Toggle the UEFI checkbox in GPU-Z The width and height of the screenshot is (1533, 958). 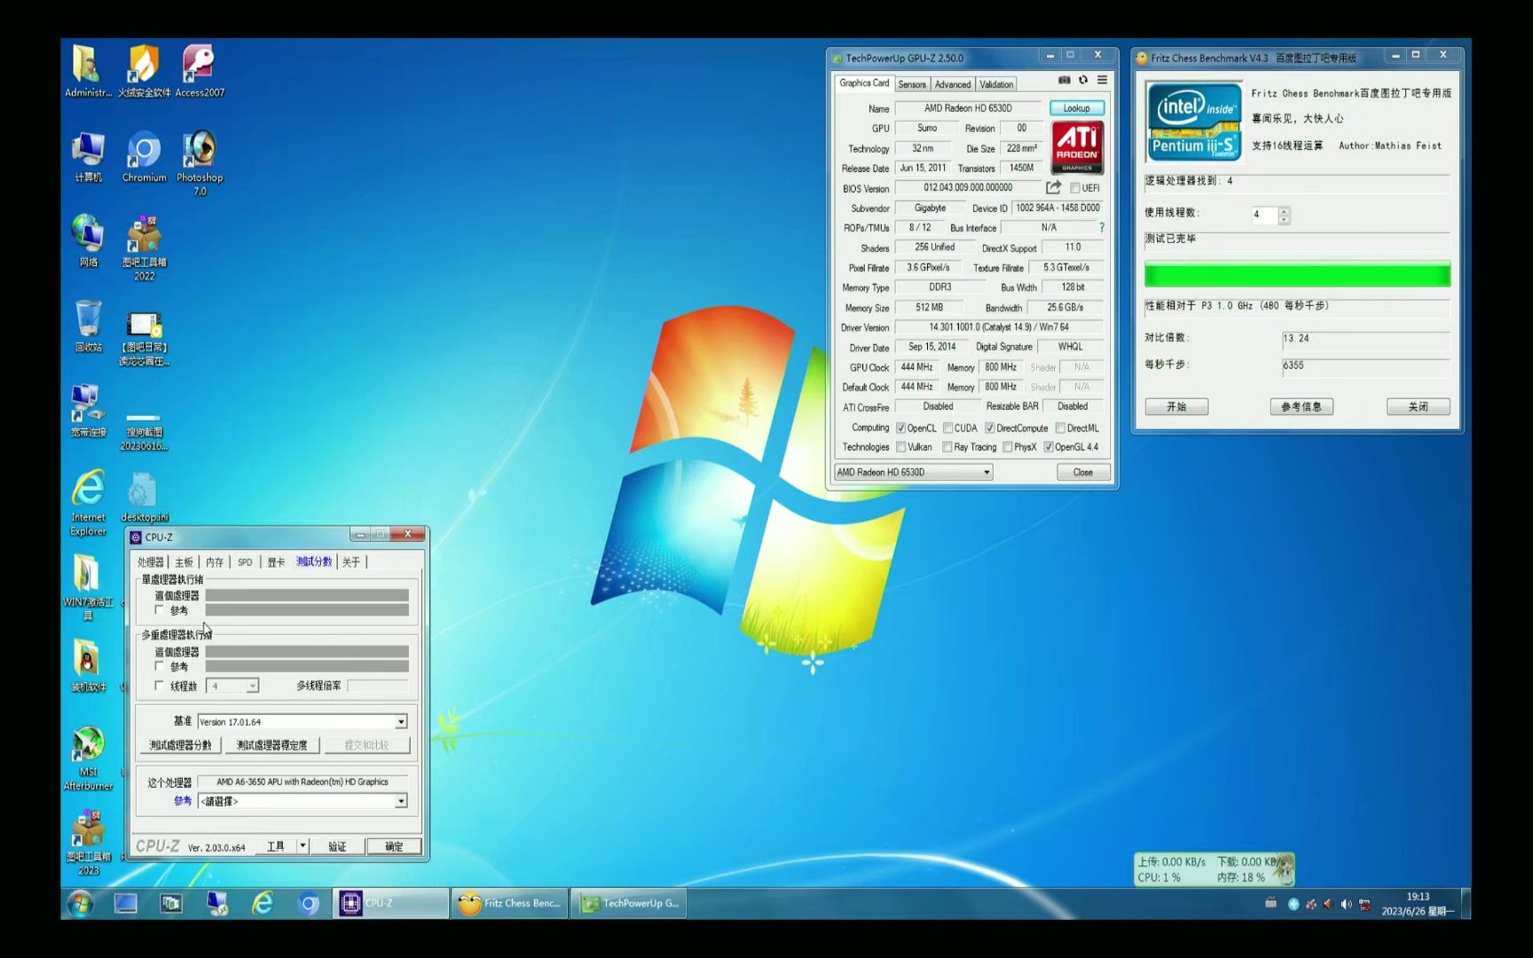click(1075, 188)
